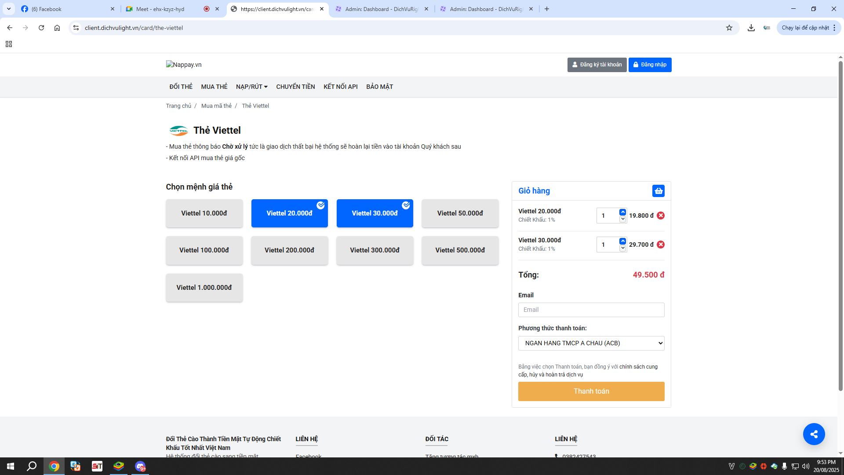Viewport: 844px width, 475px height.
Task: Select the Viettel 200.000đ card value
Action: click(x=290, y=250)
